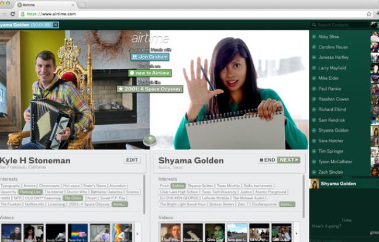
Task: Click status dot beside Sara Hatcher
Action: point(313,141)
